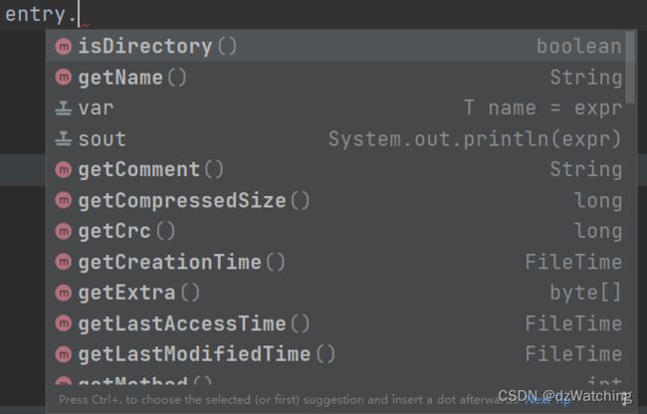Choose the getCompressedSize() completion
Image resolution: width=647 pixels, height=414 pixels.
point(335,200)
